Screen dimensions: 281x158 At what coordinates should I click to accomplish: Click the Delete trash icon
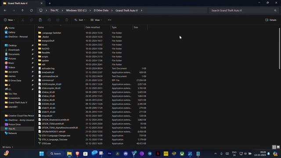[x=67, y=20]
